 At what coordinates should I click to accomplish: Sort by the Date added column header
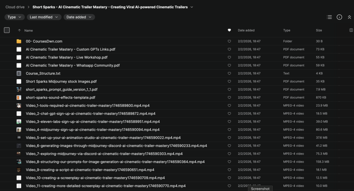click(246, 30)
